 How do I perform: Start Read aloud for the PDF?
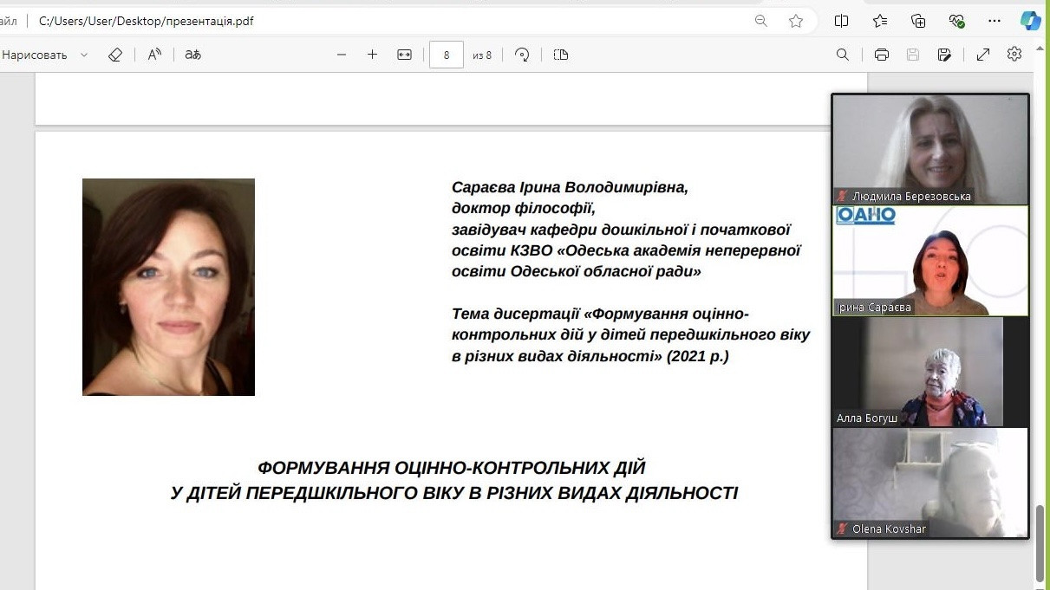[x=154, y=55]
